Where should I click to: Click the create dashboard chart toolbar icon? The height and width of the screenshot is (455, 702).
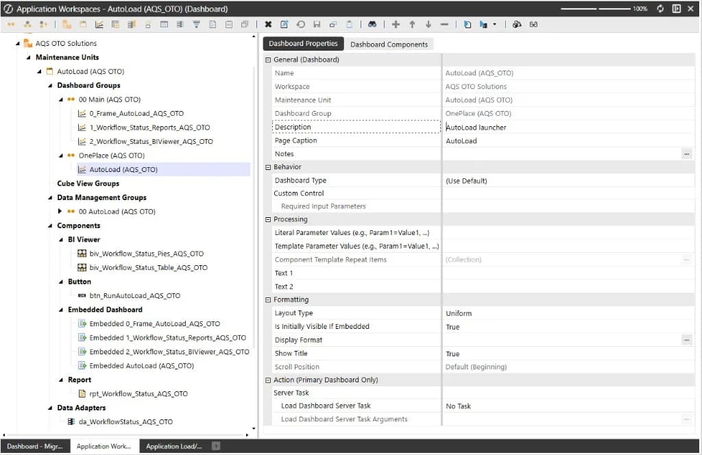[99, 25]
